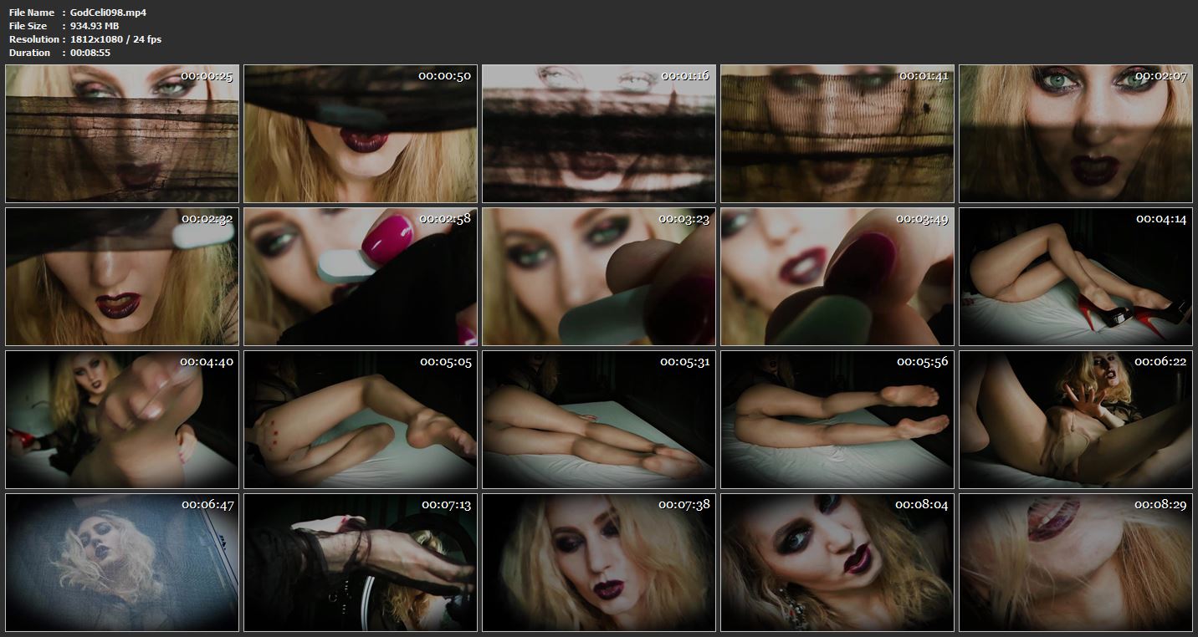Click the File Name label

click(32, 13)
